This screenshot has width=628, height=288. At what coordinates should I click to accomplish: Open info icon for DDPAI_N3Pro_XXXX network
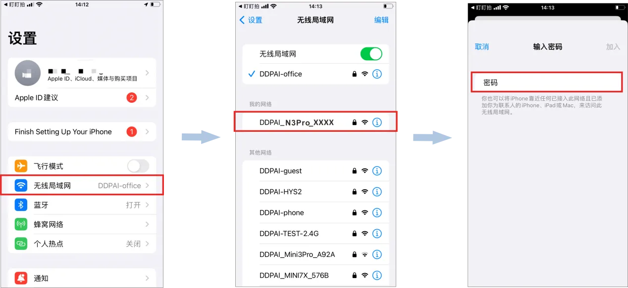click(x=377, y=122)
